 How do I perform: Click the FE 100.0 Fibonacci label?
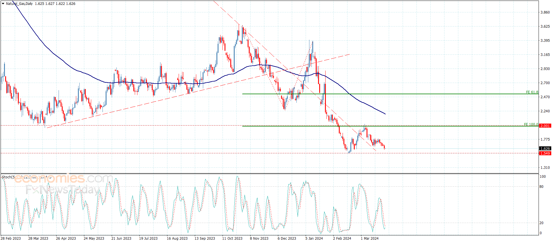[531, 124]
